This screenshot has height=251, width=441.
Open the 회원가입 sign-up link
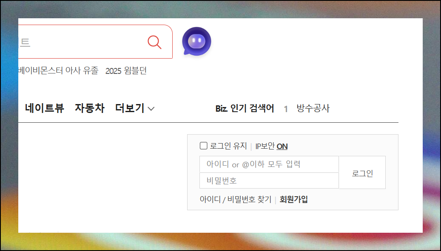tap(293, 200)
